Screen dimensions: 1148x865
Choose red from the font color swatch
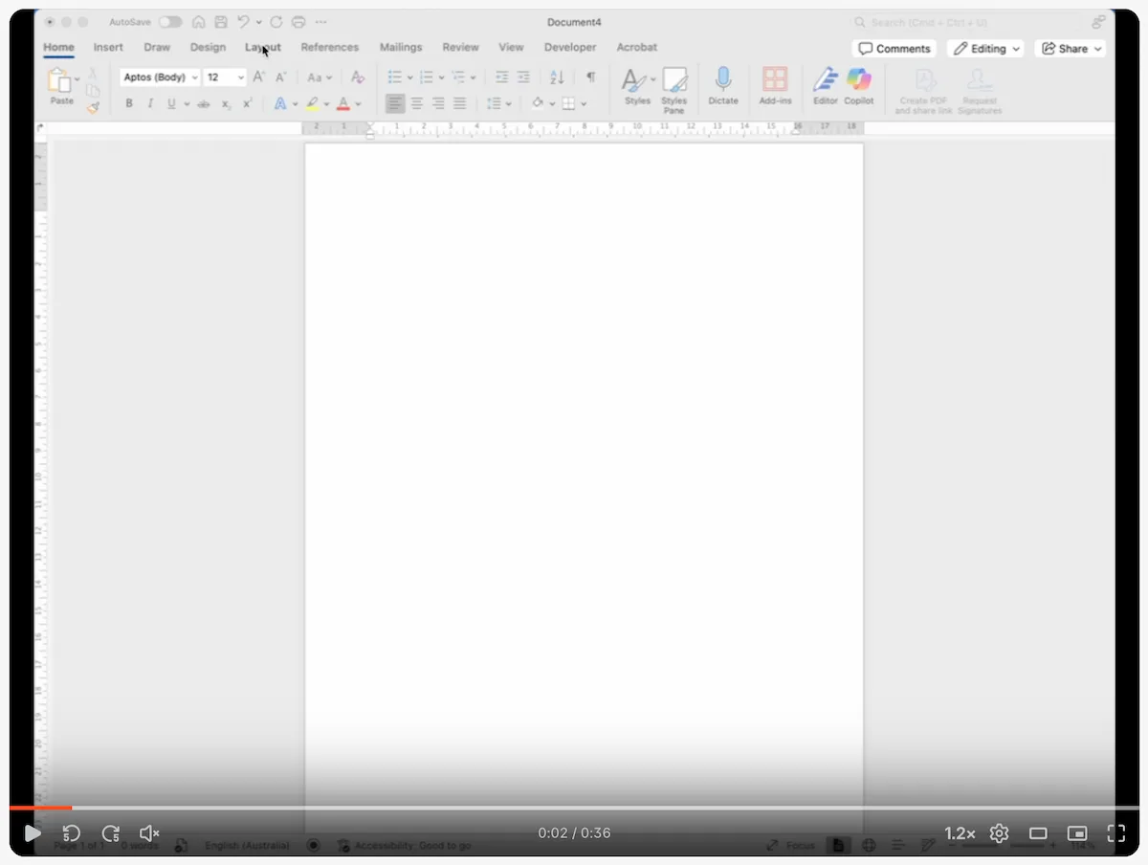(342, 103)
